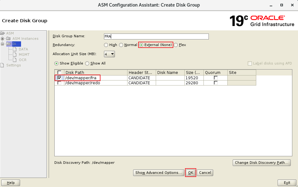The width and height of the screenshot is (298, 187).
Task: Select the Flex redundancy option
Action: pyautogui.click(x=176, y=45)
